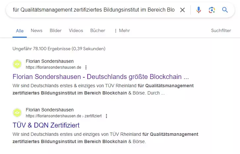Switch to the News tab
The width and height of the screenshot is (240, 154).
click(37, 30)
